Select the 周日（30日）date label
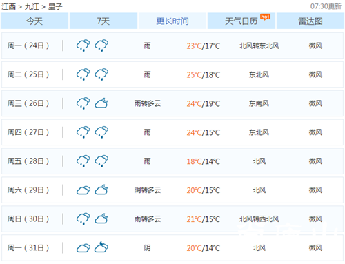 tap(28, 219)
